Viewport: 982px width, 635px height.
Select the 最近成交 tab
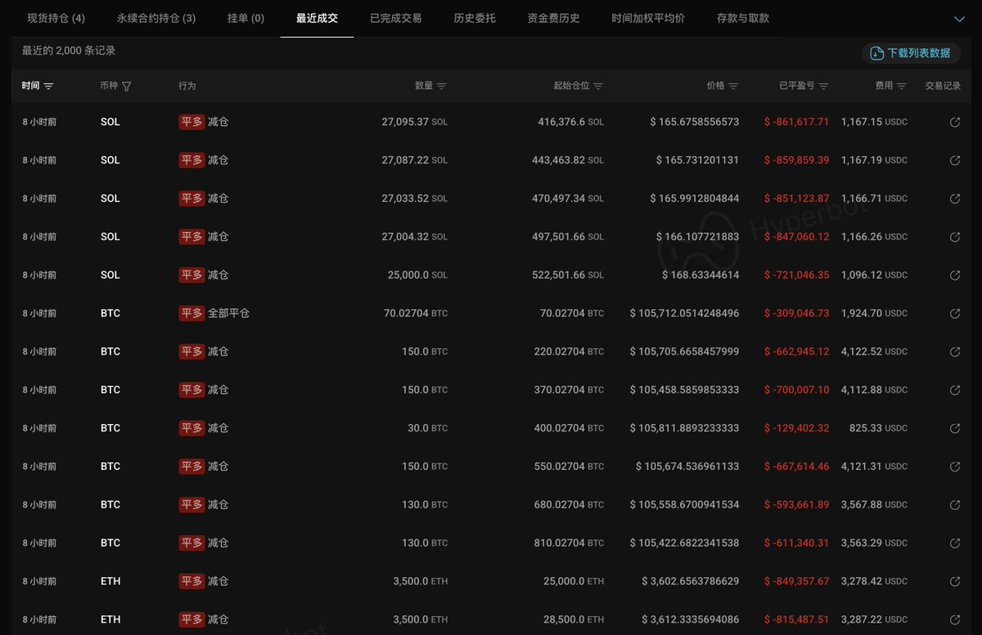coord(317,18)
